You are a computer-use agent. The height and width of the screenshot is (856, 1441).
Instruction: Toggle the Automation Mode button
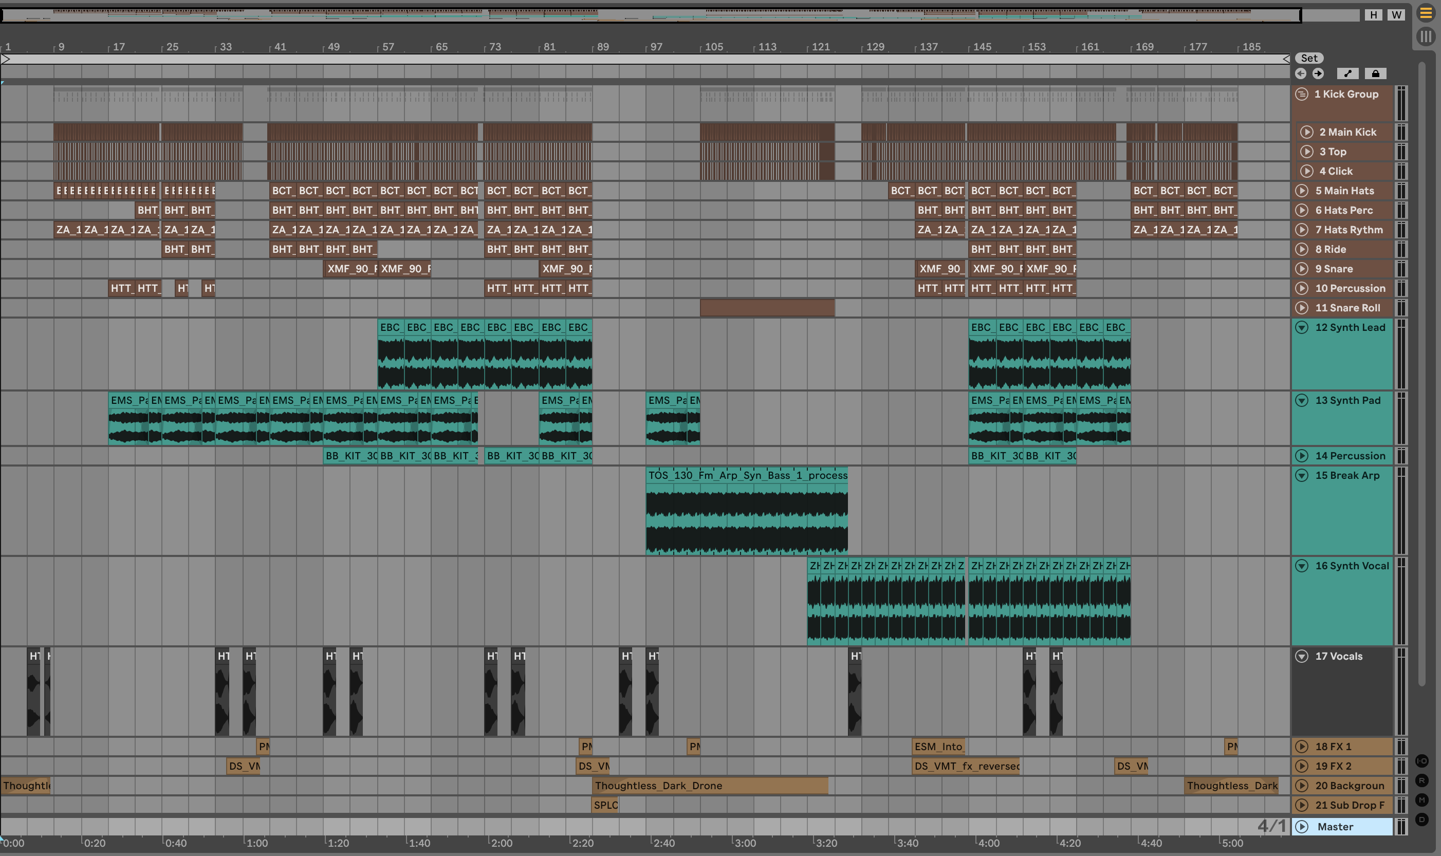point(1347,73)
